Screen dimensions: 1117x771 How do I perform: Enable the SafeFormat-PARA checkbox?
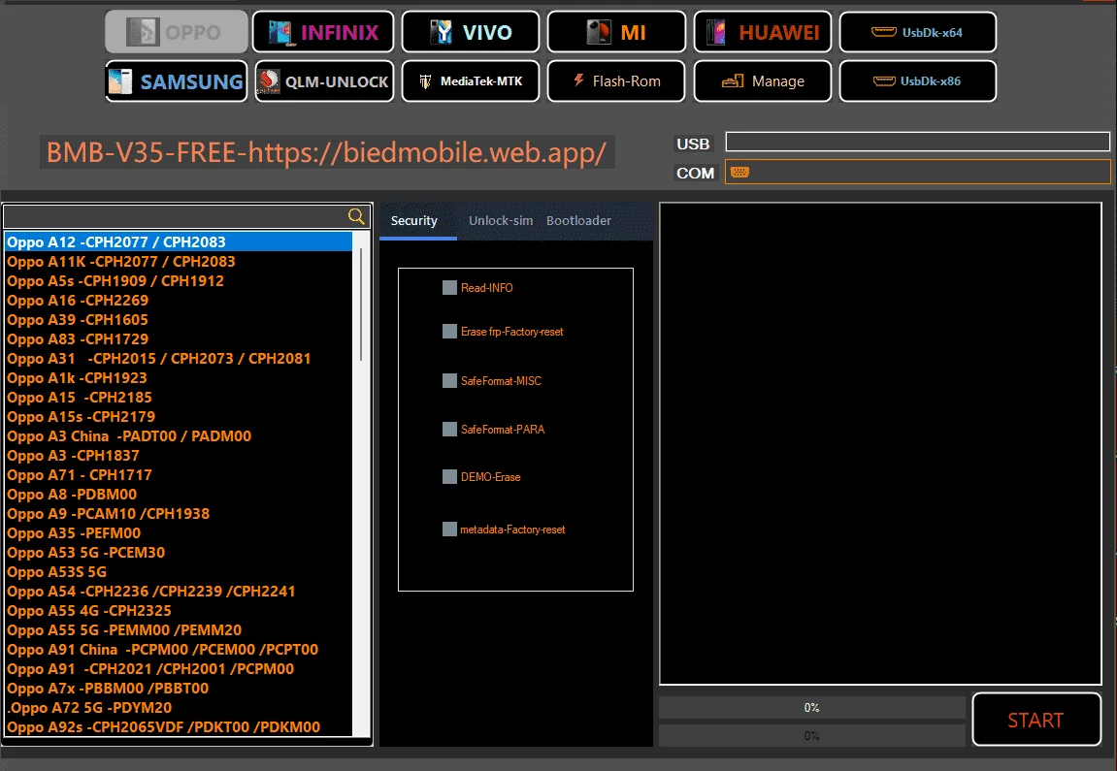(x=449, y=430)
